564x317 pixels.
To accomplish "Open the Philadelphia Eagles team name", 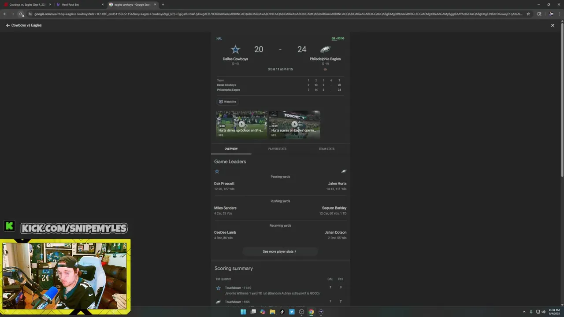I will click(x=325, y=59).
